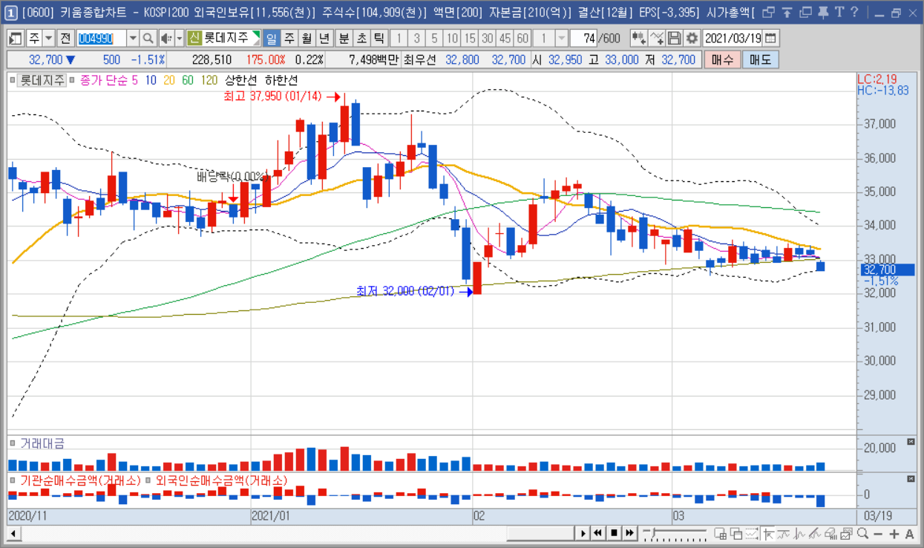This screenshot has width=924, height=548.
Task: Toggle the 롯데지주 legend square marker
Action: click(13, 80)
